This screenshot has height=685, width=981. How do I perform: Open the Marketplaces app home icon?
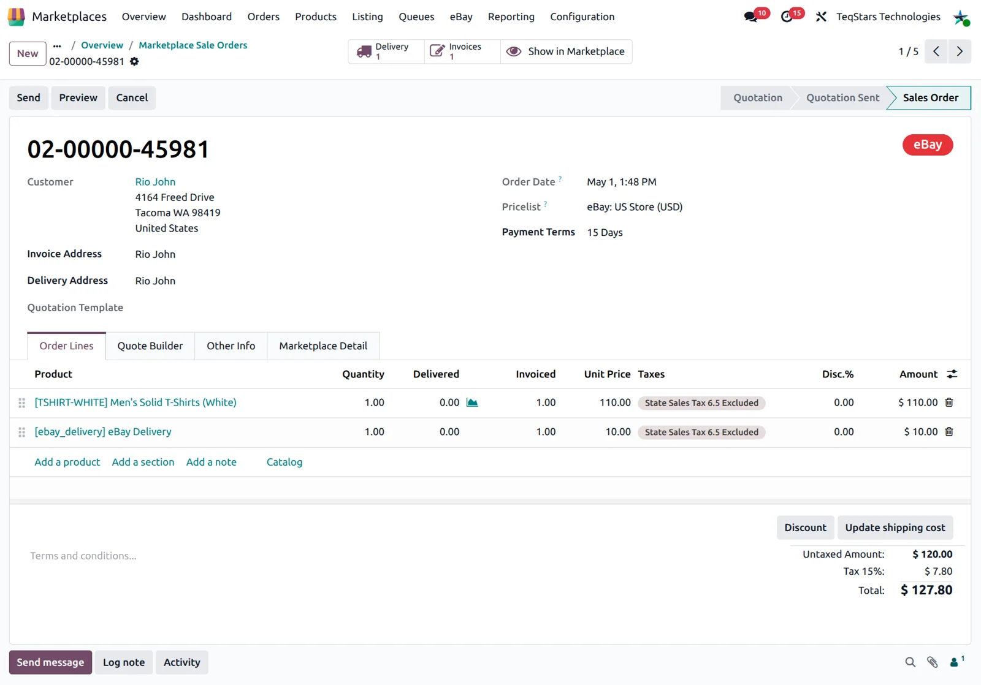coord(17,17)
